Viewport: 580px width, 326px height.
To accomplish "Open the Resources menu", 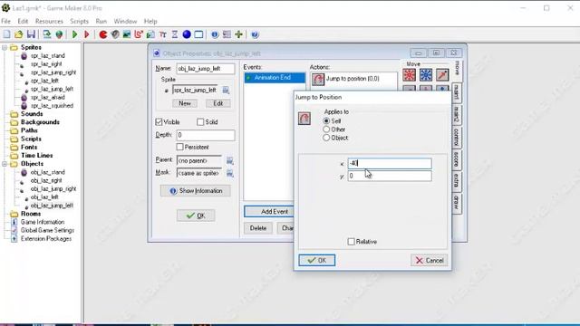I will coord(49,21).
